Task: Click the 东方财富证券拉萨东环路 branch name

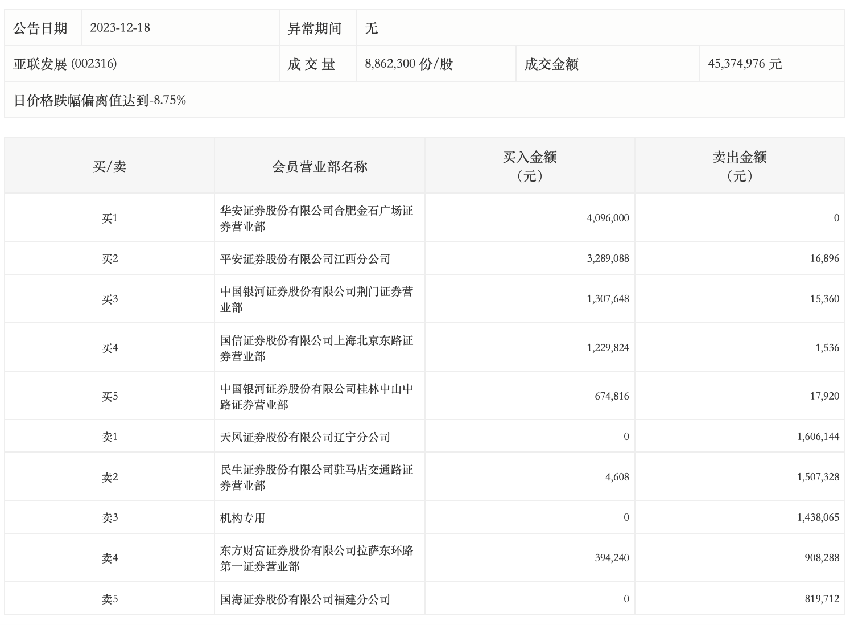Action: [316, 558]
